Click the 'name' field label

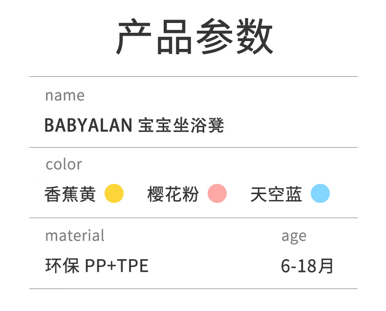tap(65, 96)
